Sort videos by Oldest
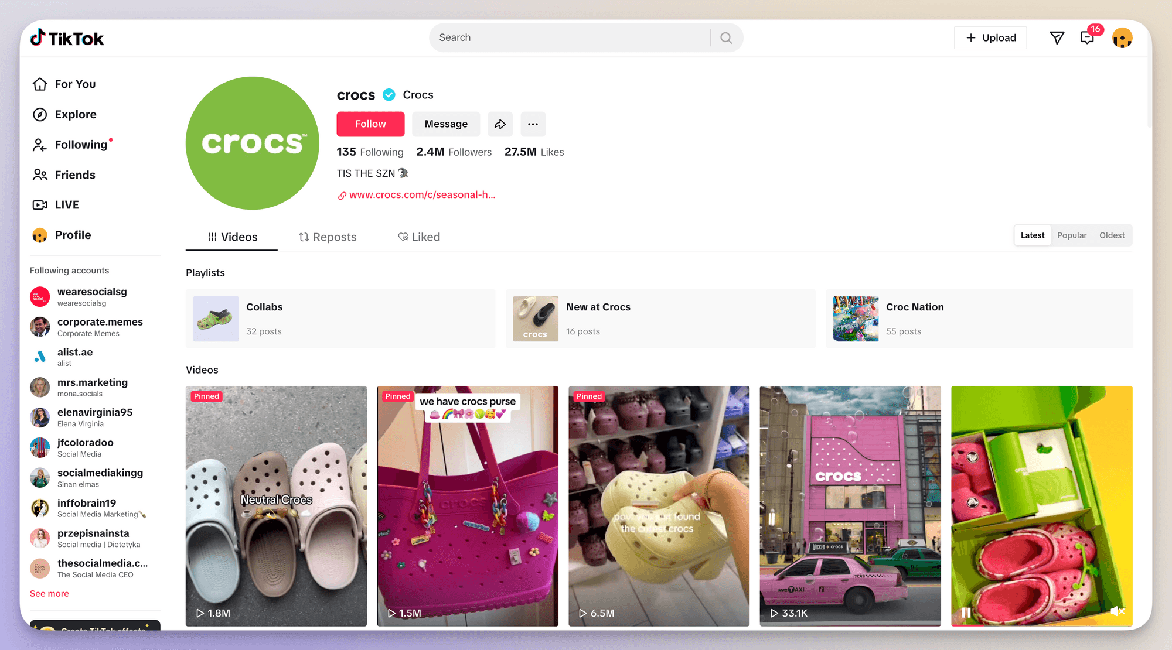Screen dimensions: 1172x650 (x=1112, y=235)
